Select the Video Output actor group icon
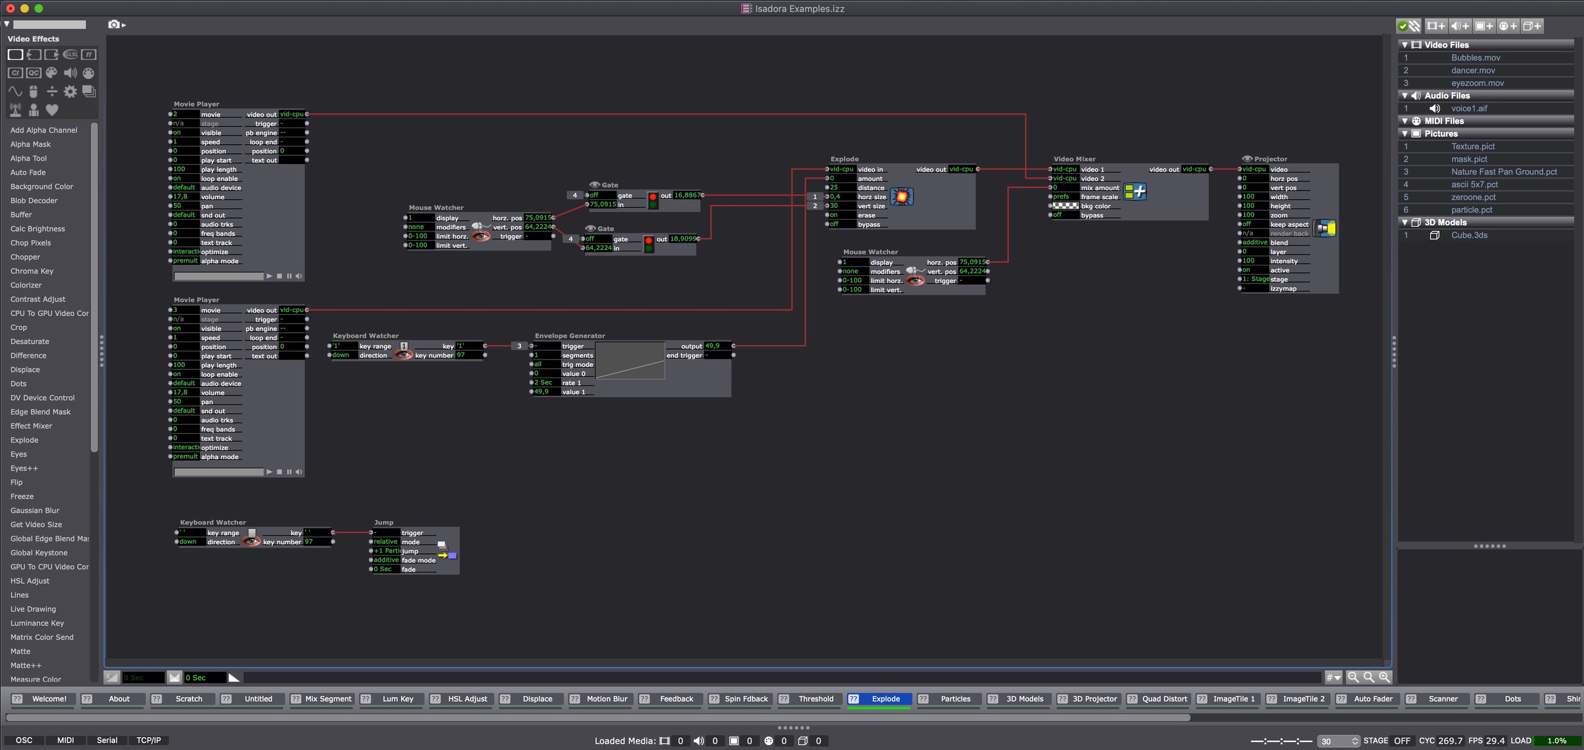This screenshot has width=1584, height=750. (x=52, y=54)
